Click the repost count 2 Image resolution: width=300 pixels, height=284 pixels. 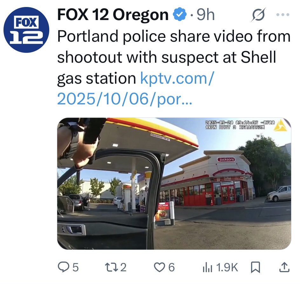point(123,267)
